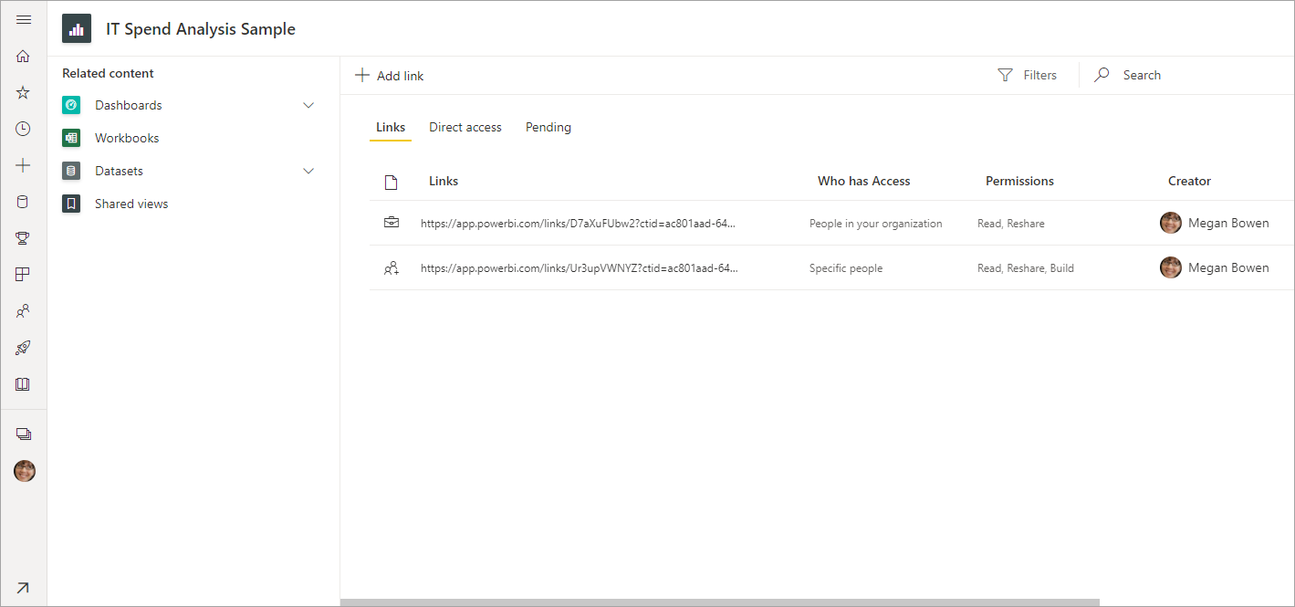The width and height of the screenshot is (1295, 607).
Task: Click the D7aXuFUbw2 link URL
Action: (x=580, y=223)
